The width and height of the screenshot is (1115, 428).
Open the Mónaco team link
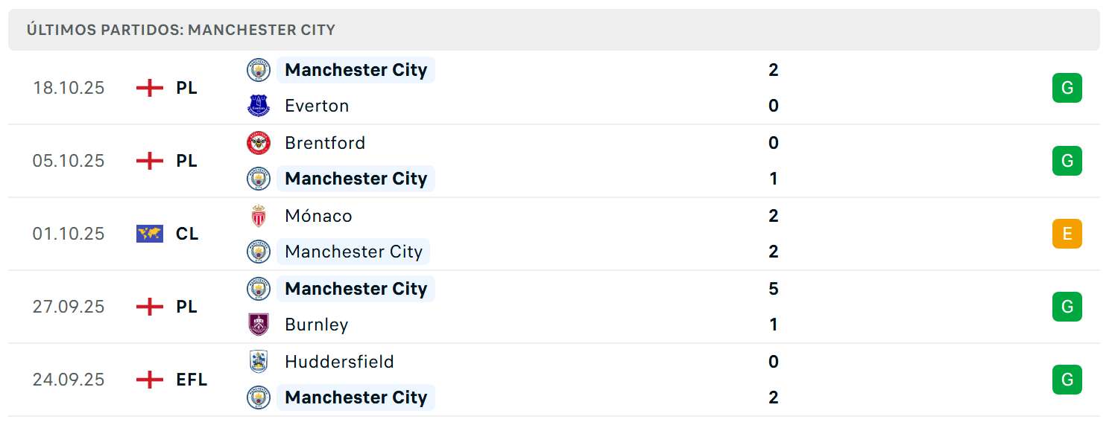[x=318, y=216]
